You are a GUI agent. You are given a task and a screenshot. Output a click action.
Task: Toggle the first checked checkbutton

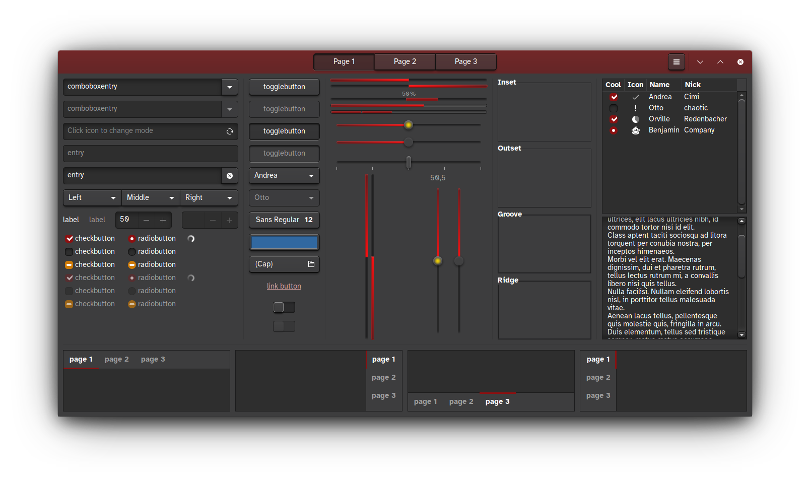[x=70, y=239]
